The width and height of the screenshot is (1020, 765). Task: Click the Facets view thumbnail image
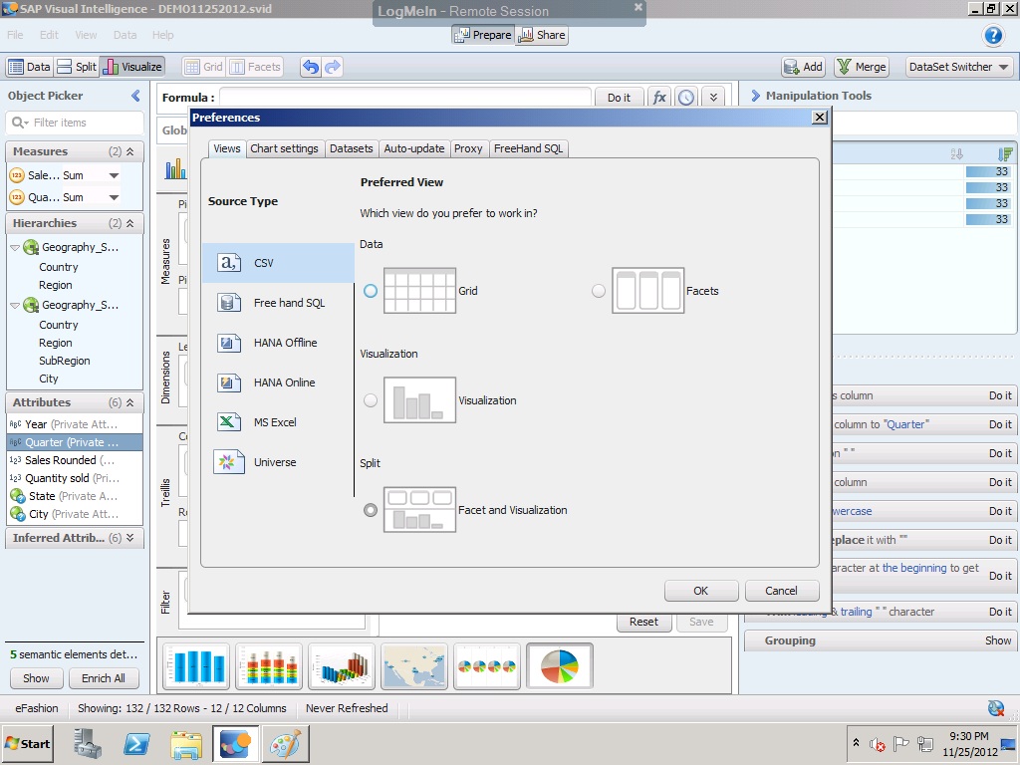tap(647, 291)
